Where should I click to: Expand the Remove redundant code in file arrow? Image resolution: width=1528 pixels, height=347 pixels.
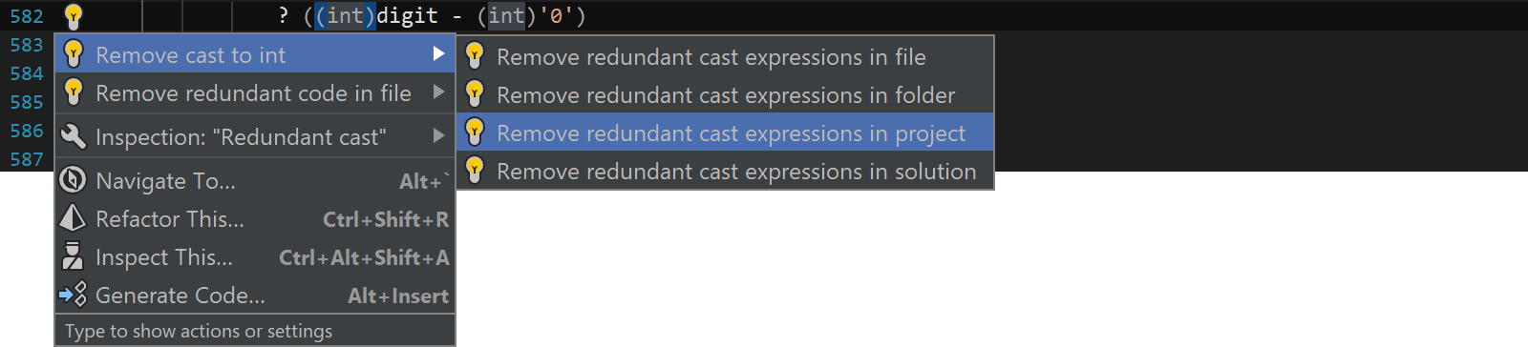coord(438,92)
